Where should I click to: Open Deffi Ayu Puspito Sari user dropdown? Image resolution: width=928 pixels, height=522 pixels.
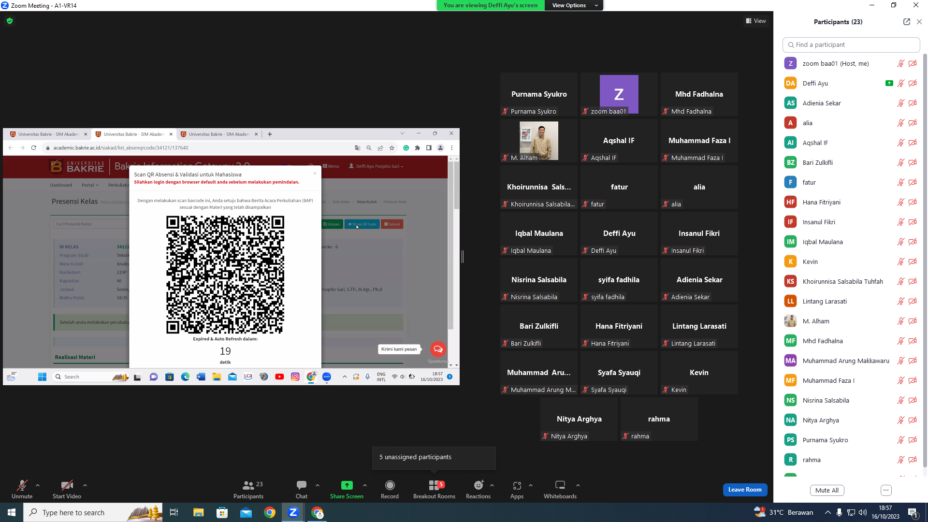click(376, 166)
